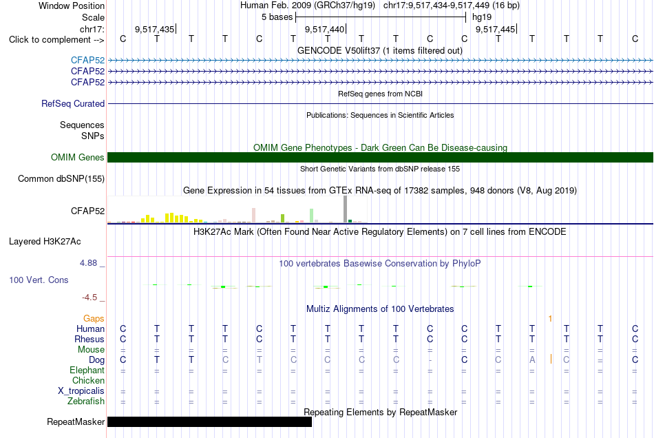The height and width of the screenshot is (438, 654).
Task: Click the Sequences track label
Action: coord(82,125)
